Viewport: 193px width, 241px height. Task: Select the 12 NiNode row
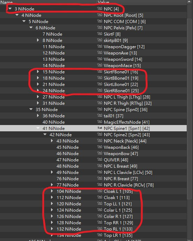93,53
